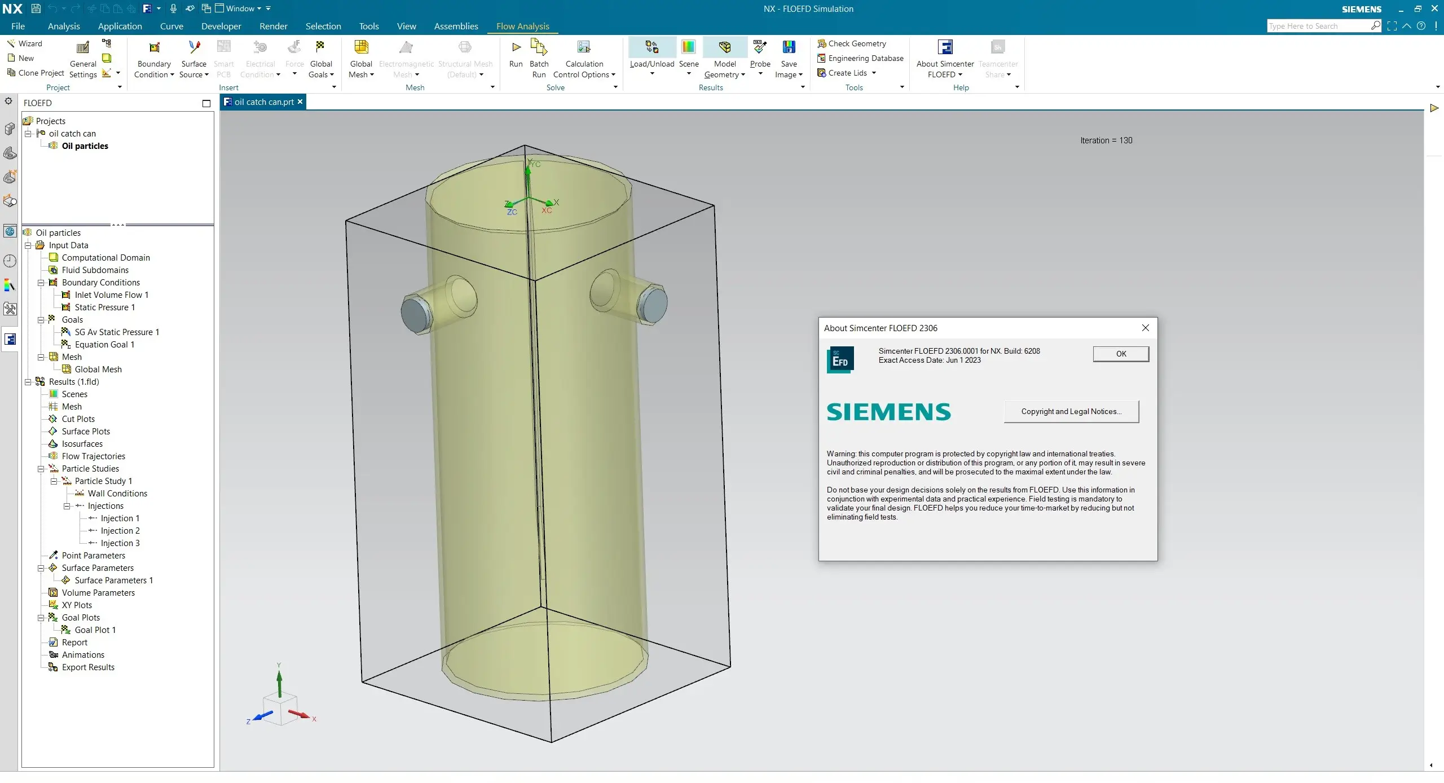Collapse the Boundary Conditions tree node
This screenshot has height=783, width=1444.
point(41,283)
